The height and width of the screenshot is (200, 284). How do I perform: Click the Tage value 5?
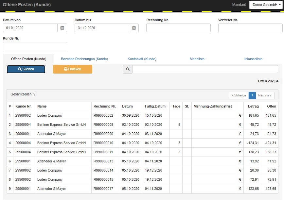coord(179,125)
